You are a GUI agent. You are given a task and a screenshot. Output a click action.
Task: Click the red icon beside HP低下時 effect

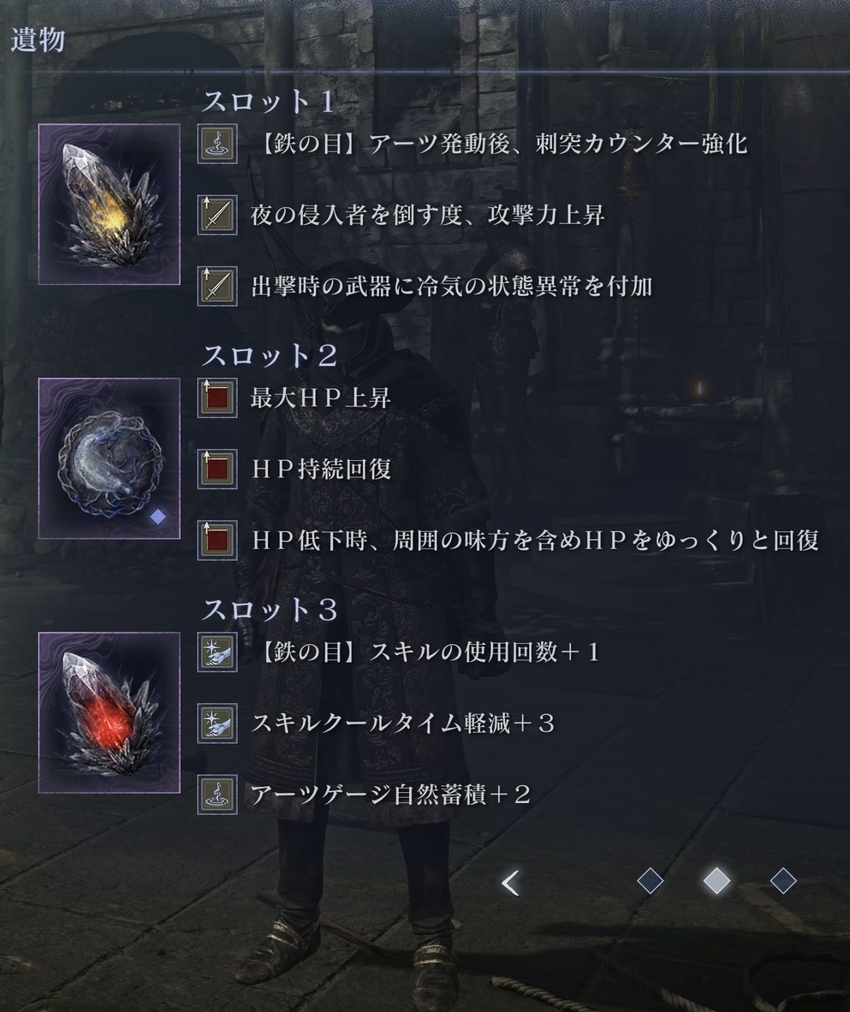coord(217,540)
